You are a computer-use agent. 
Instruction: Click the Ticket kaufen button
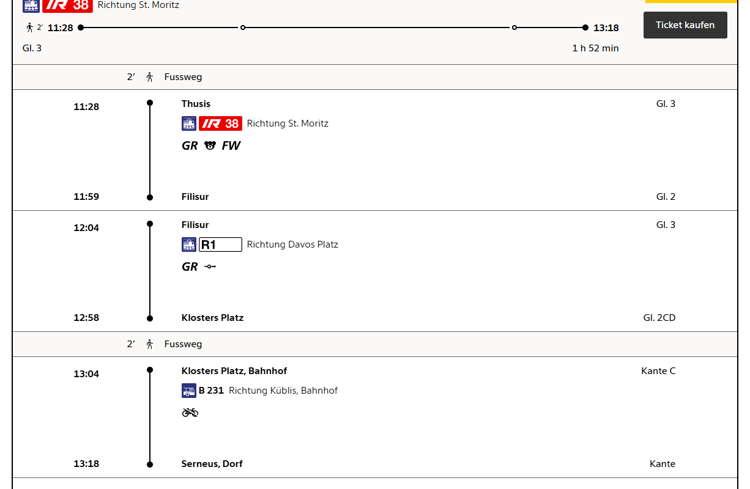[x=685, y=25]
